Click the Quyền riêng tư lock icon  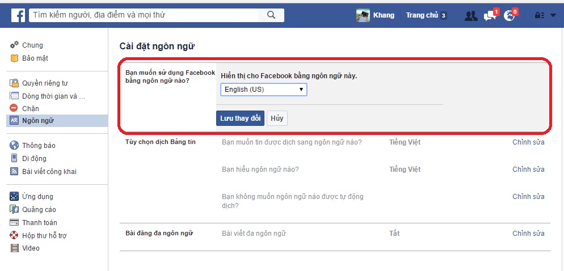[14, 83]
